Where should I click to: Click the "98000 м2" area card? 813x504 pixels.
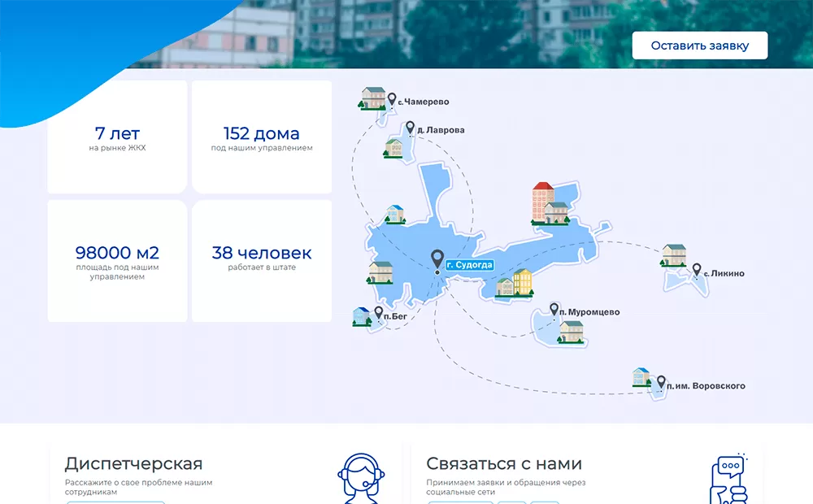click(x=117, y=260)
